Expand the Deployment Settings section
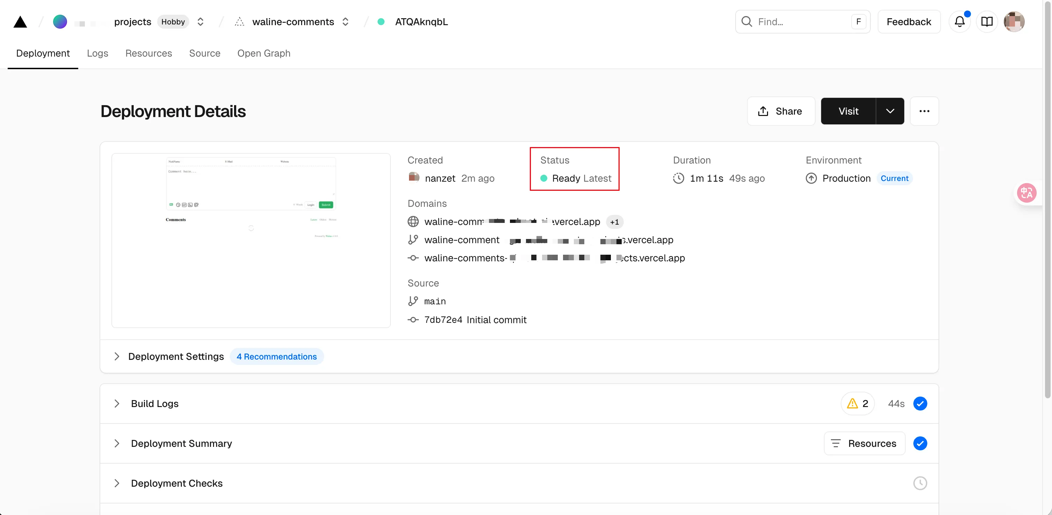 pyautogui.click(x=117, y=356)
